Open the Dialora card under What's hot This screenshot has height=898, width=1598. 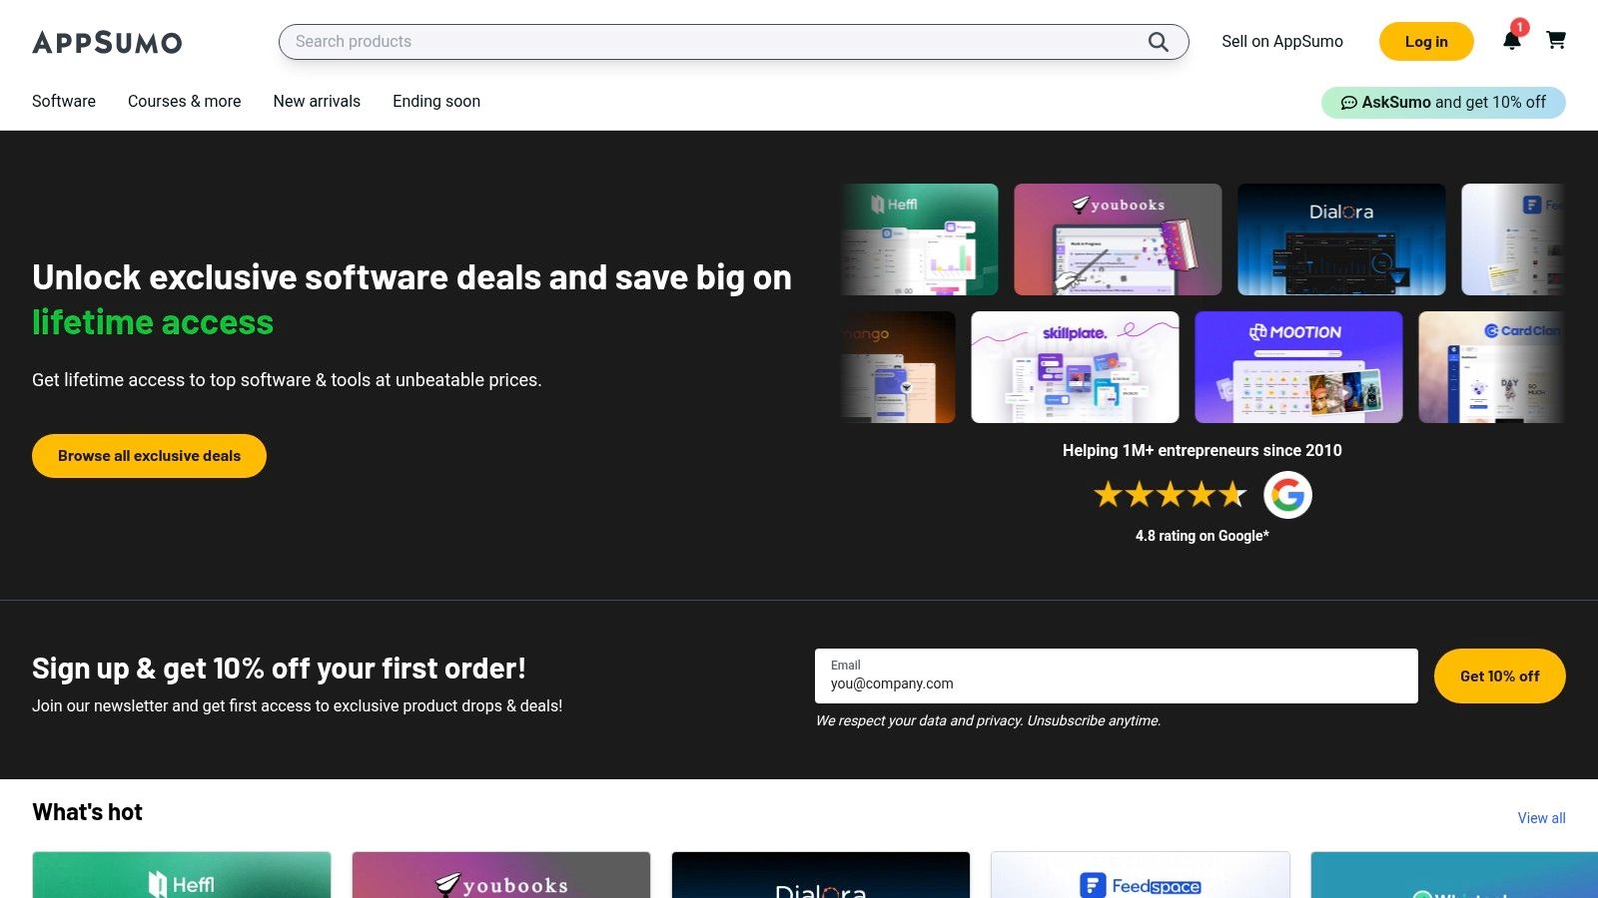click(821, 875)
